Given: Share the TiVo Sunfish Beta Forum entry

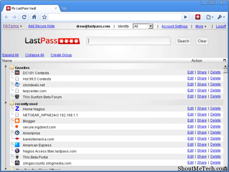Looking at the screenshot, I should click(x=202, y=96).
